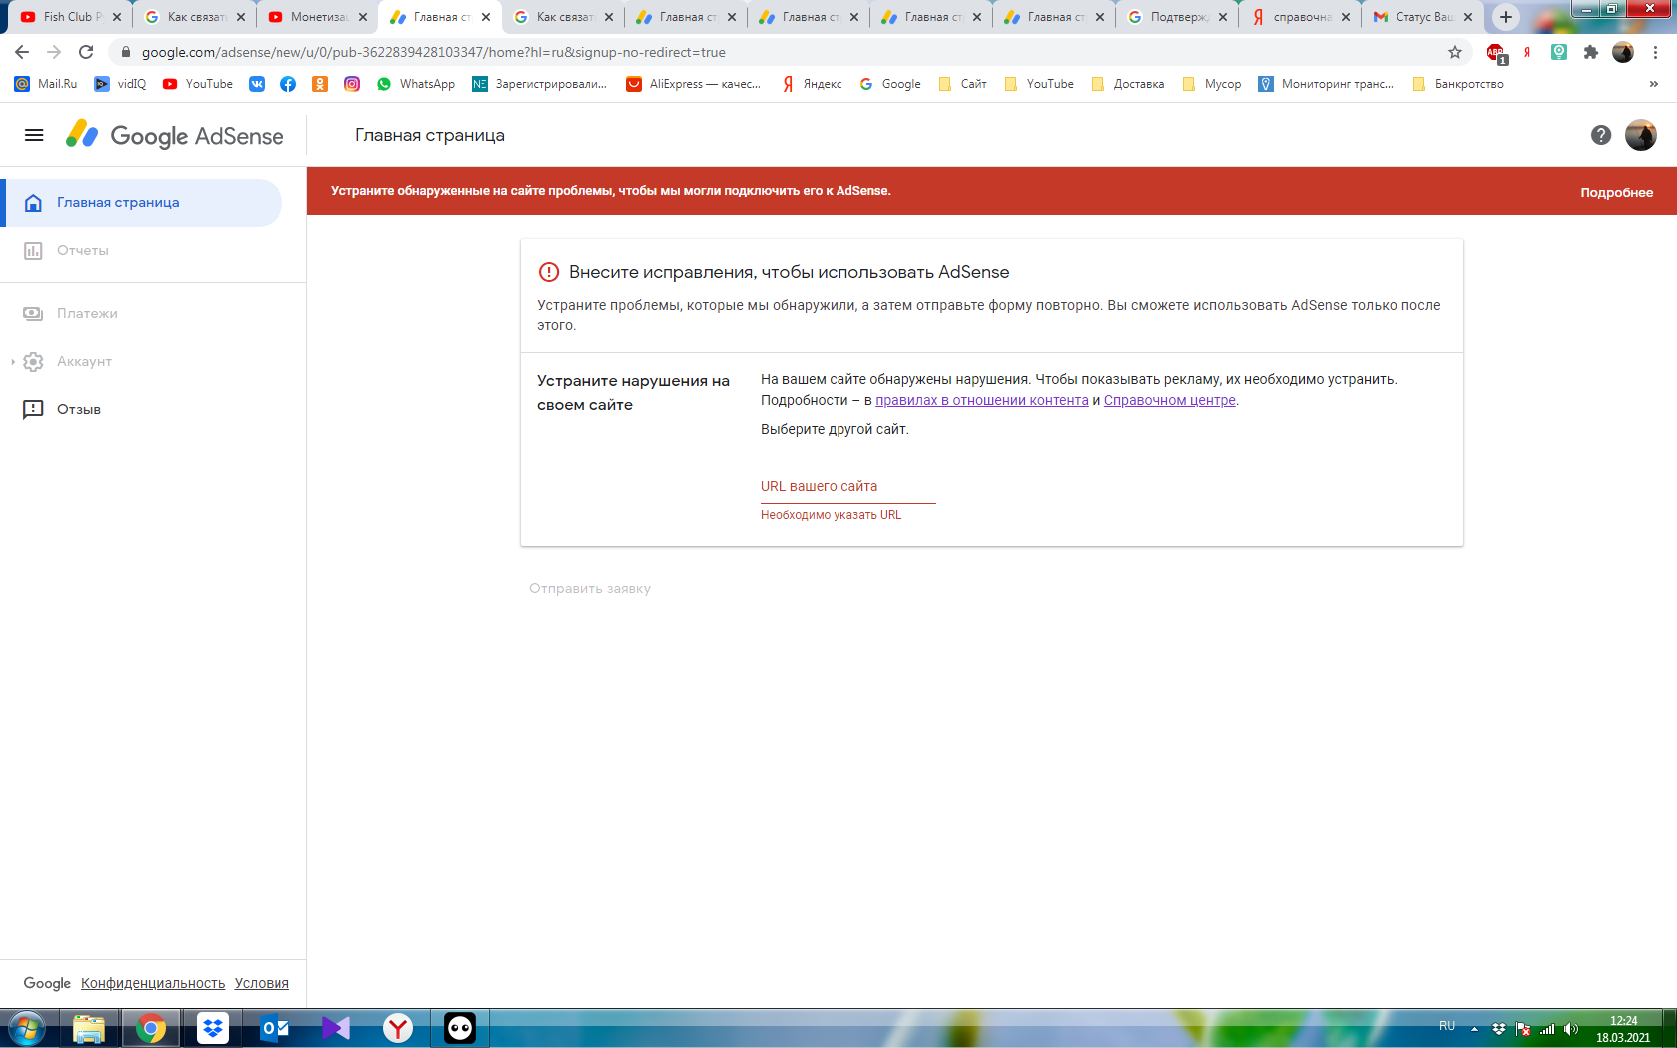This screenshot has width=1677, height=1048.
Task: Open Отчеты in the sidebar
Action: click(x=142, y=251)
